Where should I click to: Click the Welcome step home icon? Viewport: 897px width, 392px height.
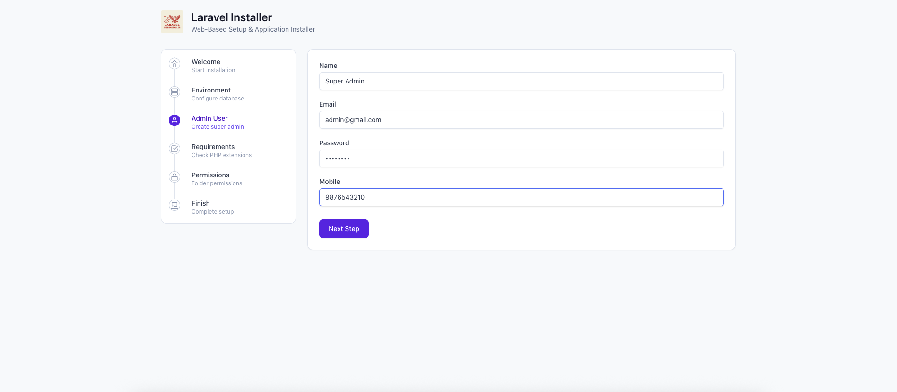pos(174,64)
